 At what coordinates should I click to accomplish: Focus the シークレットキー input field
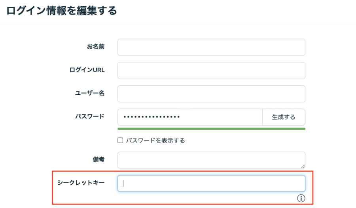point(211,184)
